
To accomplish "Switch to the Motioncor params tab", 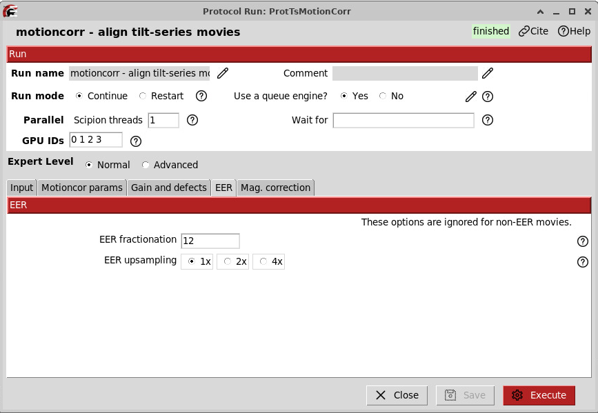I will [81, 188].
